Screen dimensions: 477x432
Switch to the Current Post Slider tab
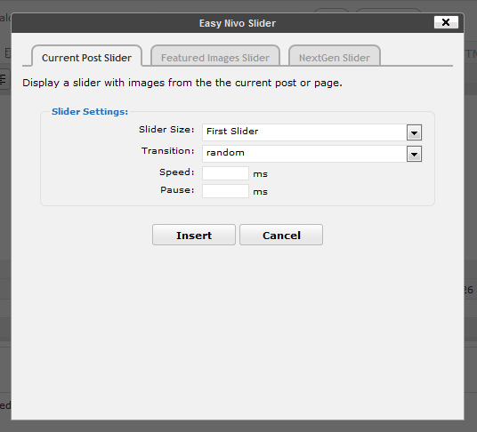coord(86,57)
